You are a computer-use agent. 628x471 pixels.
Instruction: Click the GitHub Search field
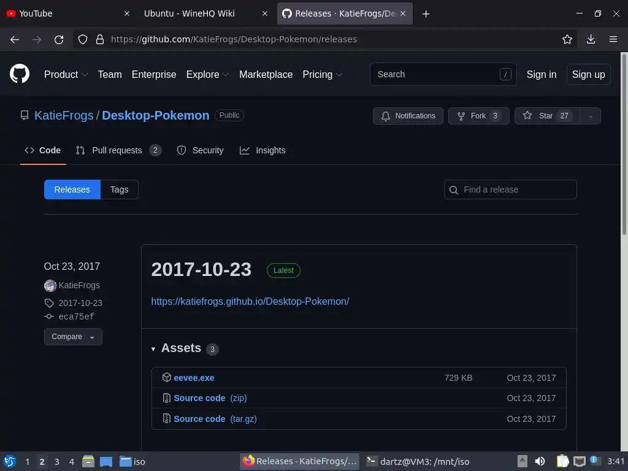(443, 74)
